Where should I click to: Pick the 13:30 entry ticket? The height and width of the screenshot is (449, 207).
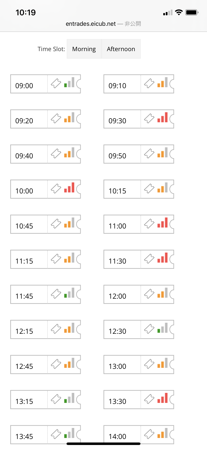(x=139, y=400)
